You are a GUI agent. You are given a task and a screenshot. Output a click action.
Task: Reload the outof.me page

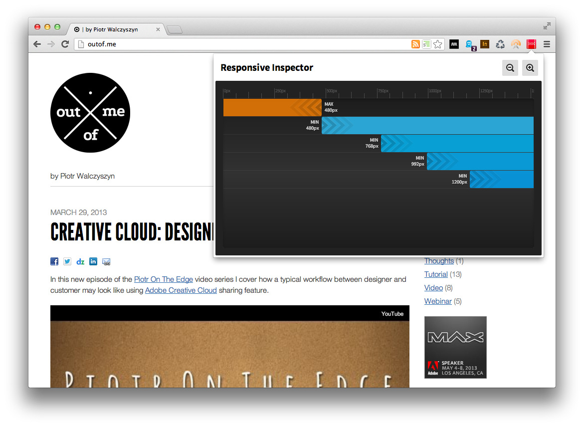pos(65,44)
